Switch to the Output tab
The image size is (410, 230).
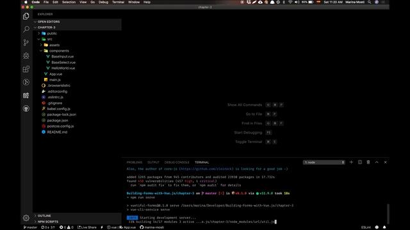tap(153, 162)
